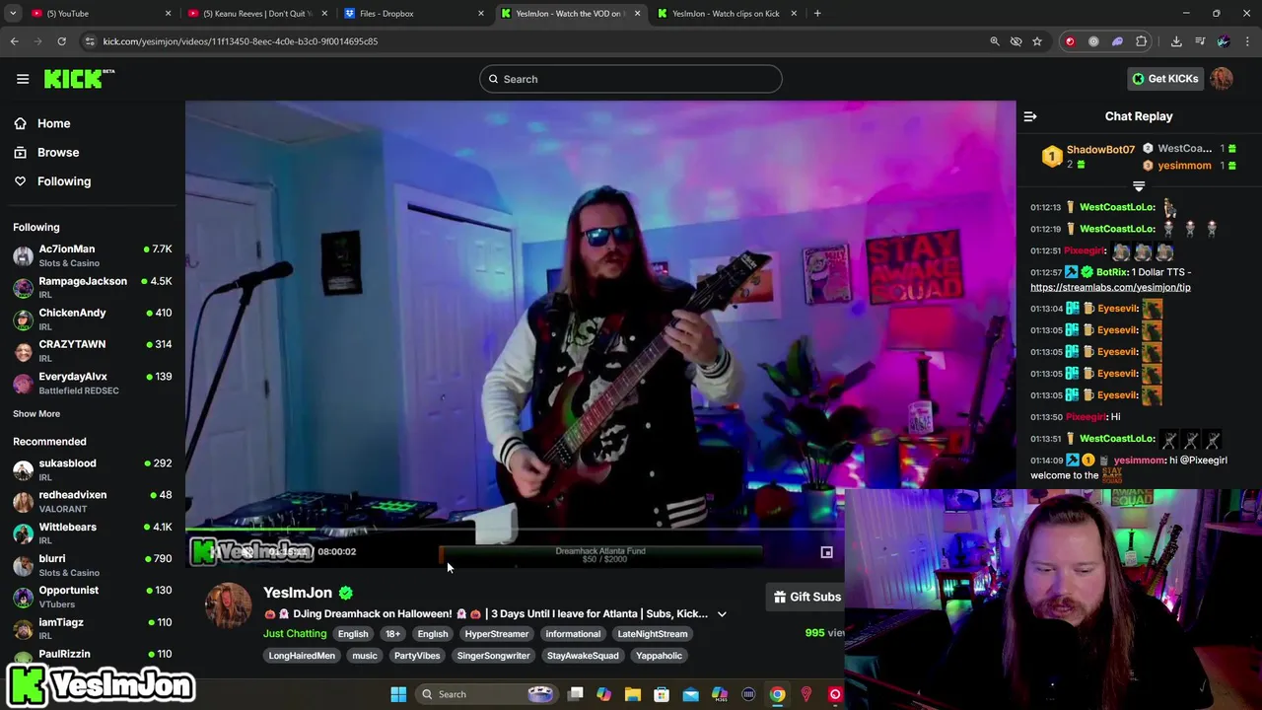Expand Following list with Show More
Screen dimensions: 1262x710
pyautogui.click(x=36, y=413)
